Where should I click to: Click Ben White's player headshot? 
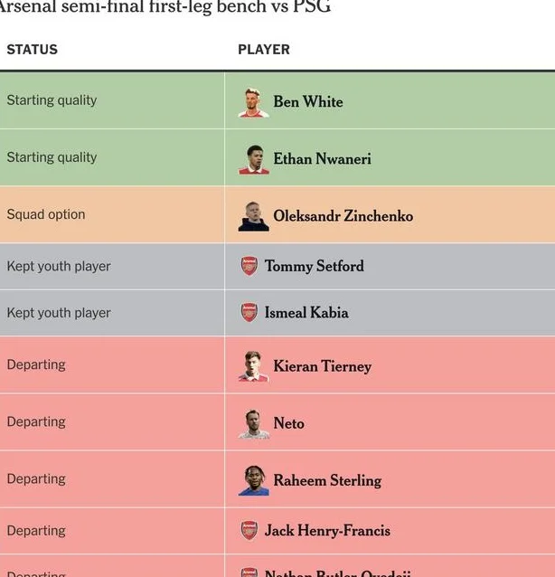tap(253, 103)
